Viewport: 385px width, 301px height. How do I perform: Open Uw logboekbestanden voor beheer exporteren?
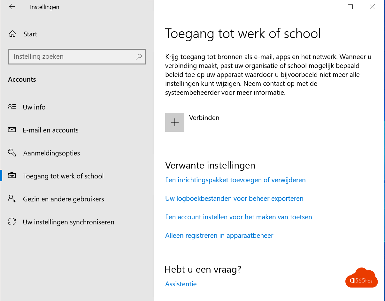pyautogui.click(x=234, y=199)
